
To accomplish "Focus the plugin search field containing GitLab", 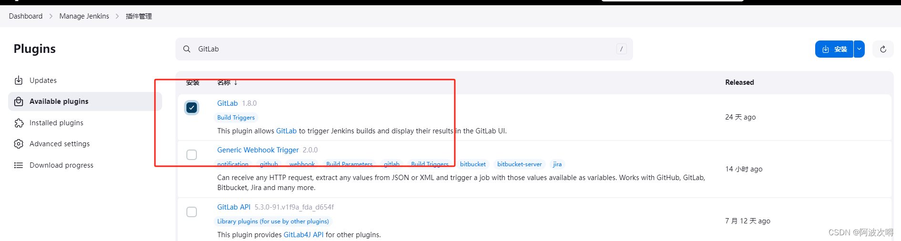I will 400,49.
